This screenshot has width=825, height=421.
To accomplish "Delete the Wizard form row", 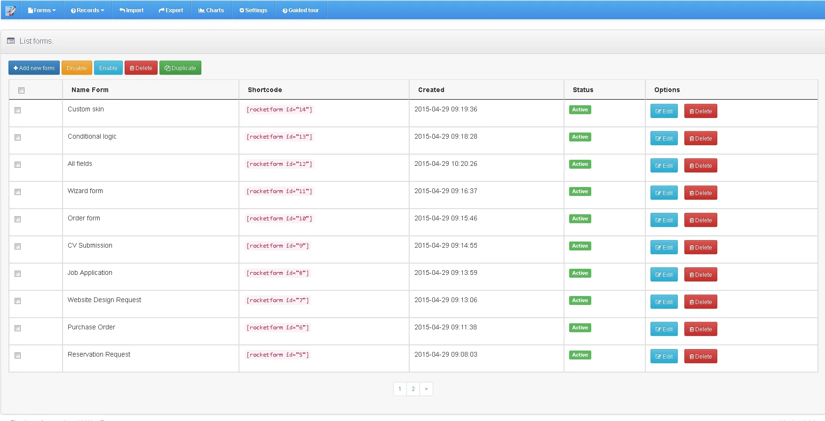I will pos(701,193).
